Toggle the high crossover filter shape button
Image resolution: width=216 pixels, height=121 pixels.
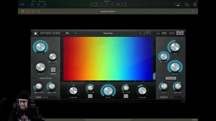[x=126, y=96]
